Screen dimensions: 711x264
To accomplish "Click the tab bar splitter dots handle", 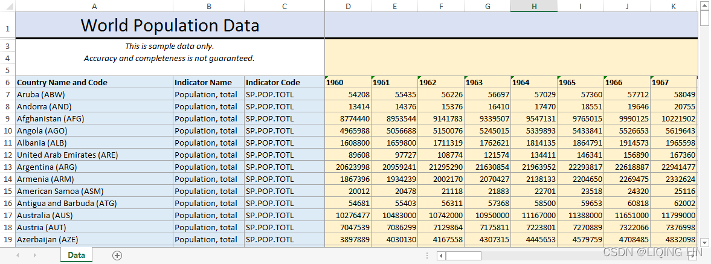I will 428,256.
